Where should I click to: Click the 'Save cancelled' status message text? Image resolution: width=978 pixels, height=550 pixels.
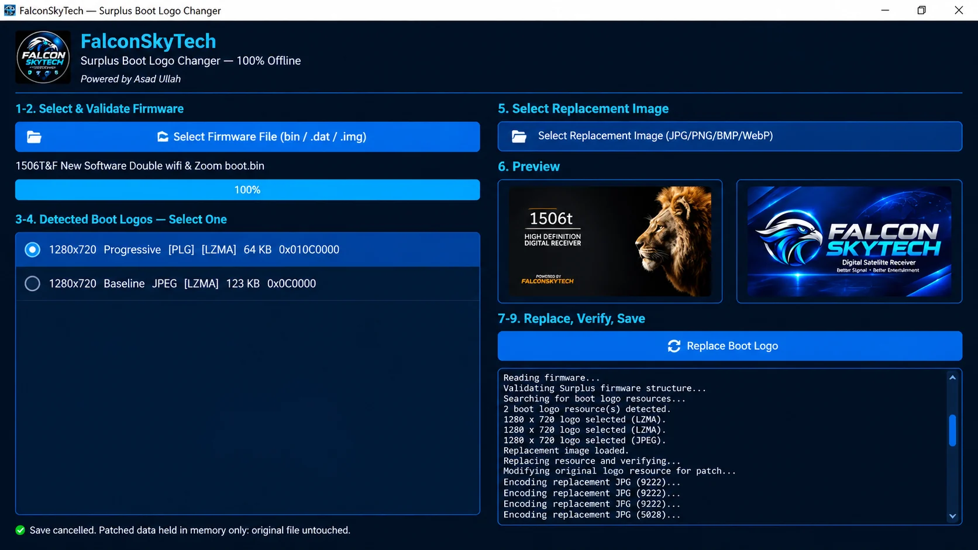pyautogui.click(x=190, y=530)
